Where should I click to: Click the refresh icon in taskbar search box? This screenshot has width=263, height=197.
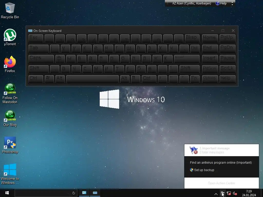tap(73, 193)
